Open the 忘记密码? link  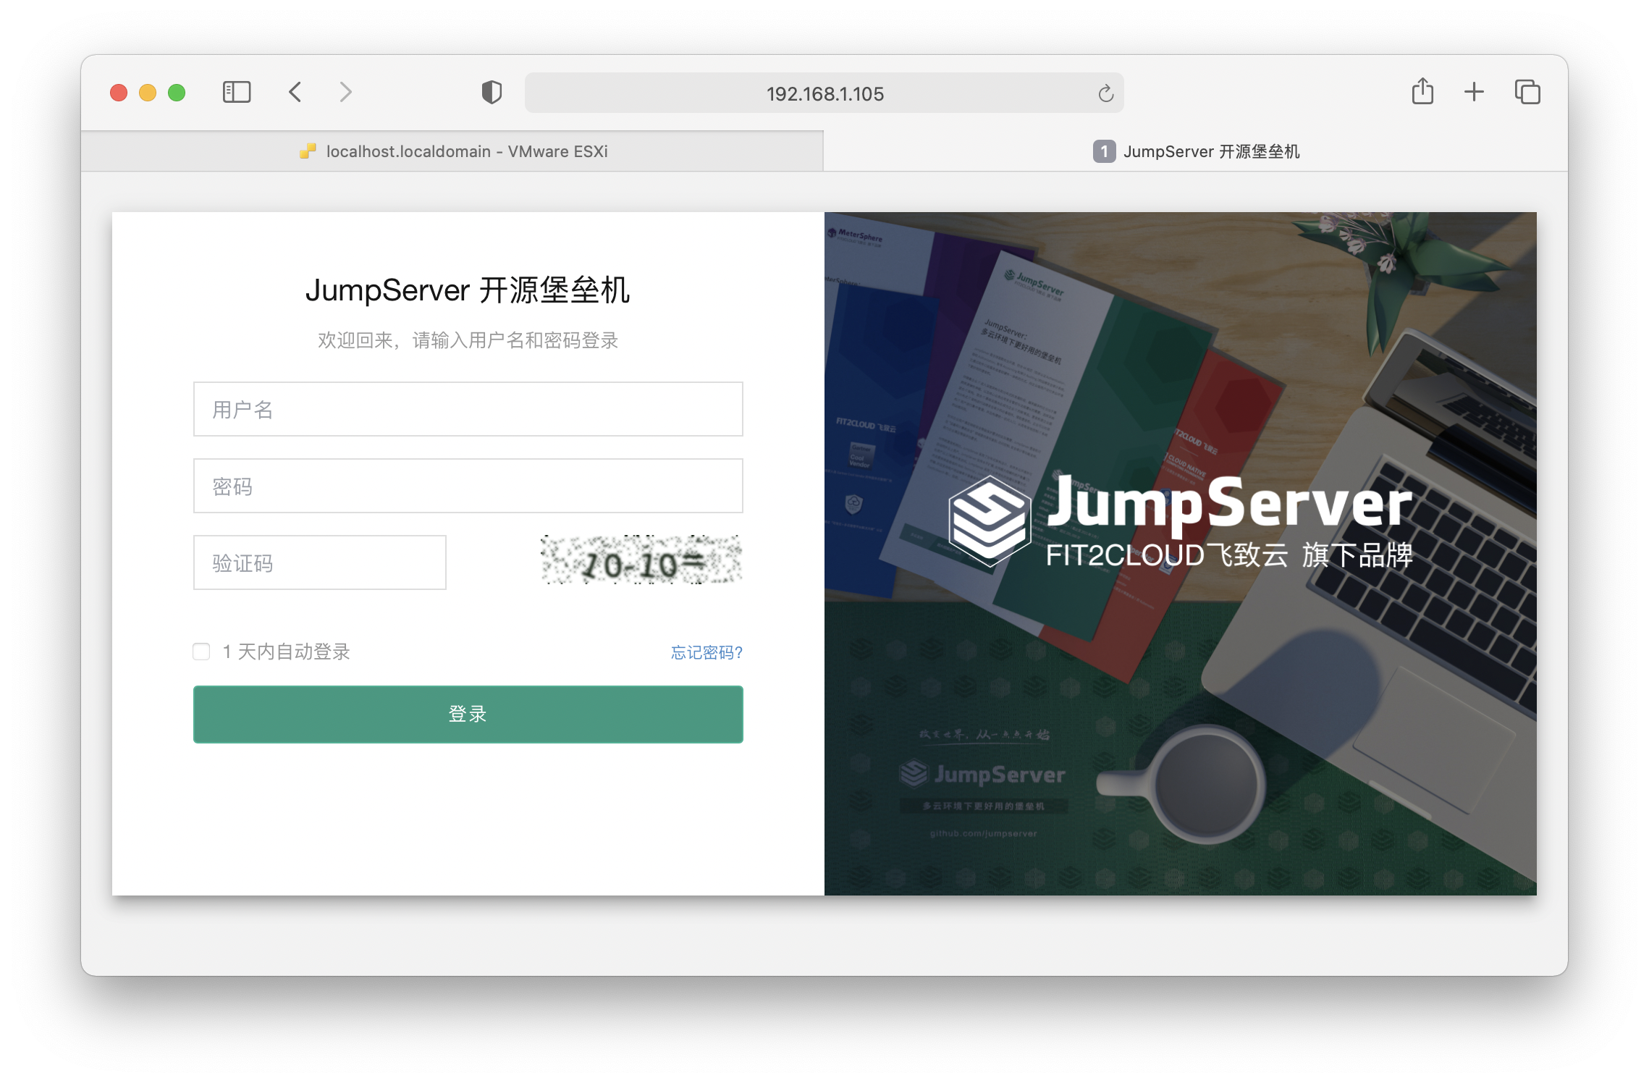coord(707,652)
